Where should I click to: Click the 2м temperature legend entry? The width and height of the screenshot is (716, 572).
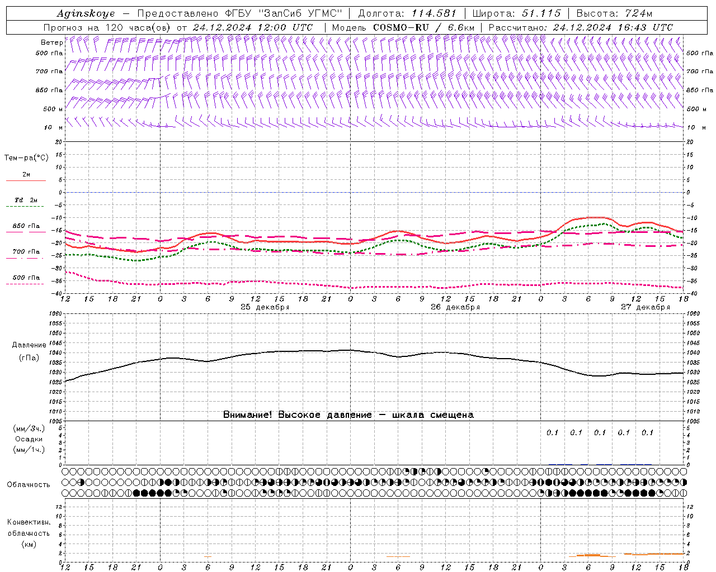click(x=26, y=175)
